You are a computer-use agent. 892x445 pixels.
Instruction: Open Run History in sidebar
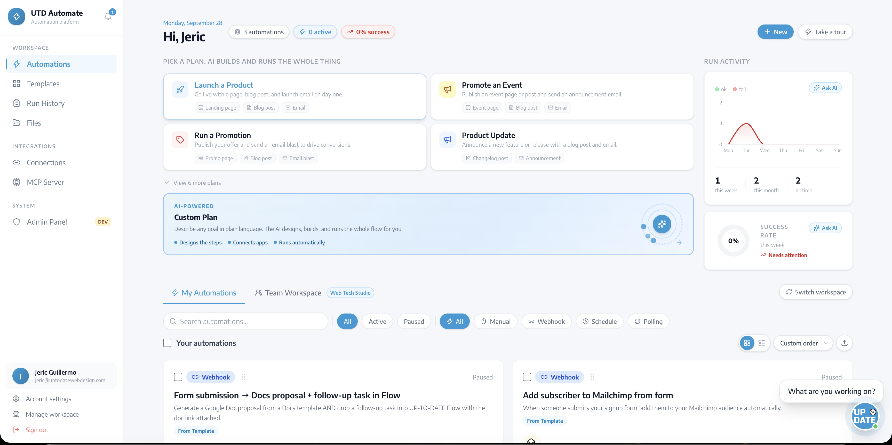pos(62,103)
